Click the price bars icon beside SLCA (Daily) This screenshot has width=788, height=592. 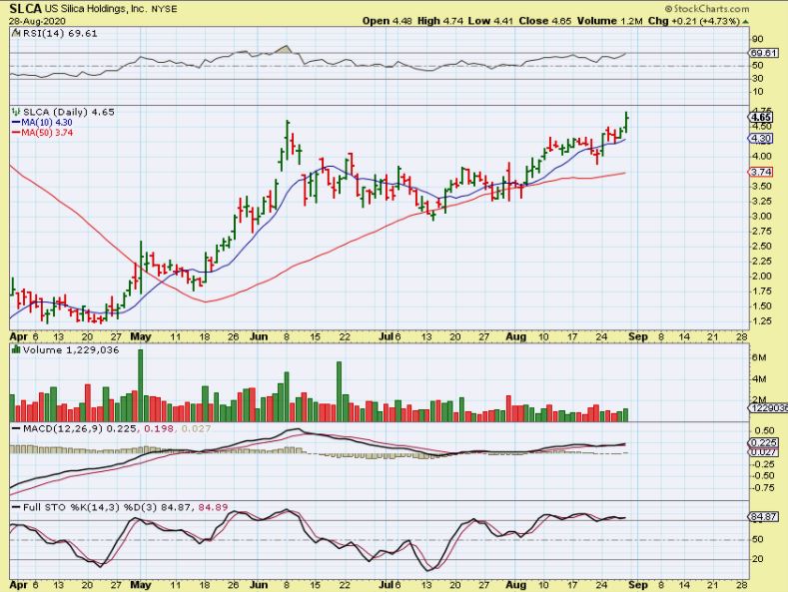[x=16, y=112]
